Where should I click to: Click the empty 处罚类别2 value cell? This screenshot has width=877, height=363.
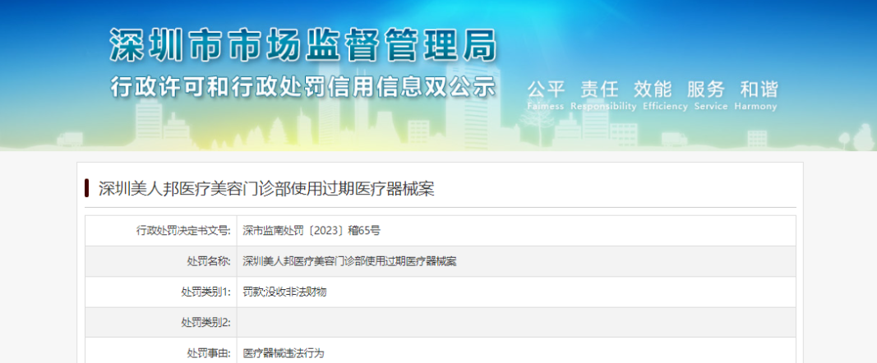pos(516,322)
